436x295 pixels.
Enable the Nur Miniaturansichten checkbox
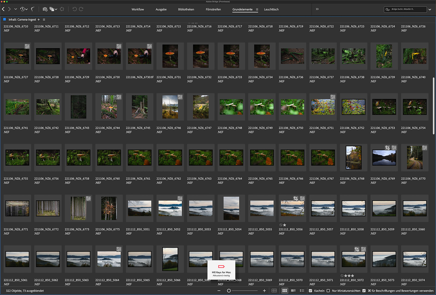click(328, 291)
